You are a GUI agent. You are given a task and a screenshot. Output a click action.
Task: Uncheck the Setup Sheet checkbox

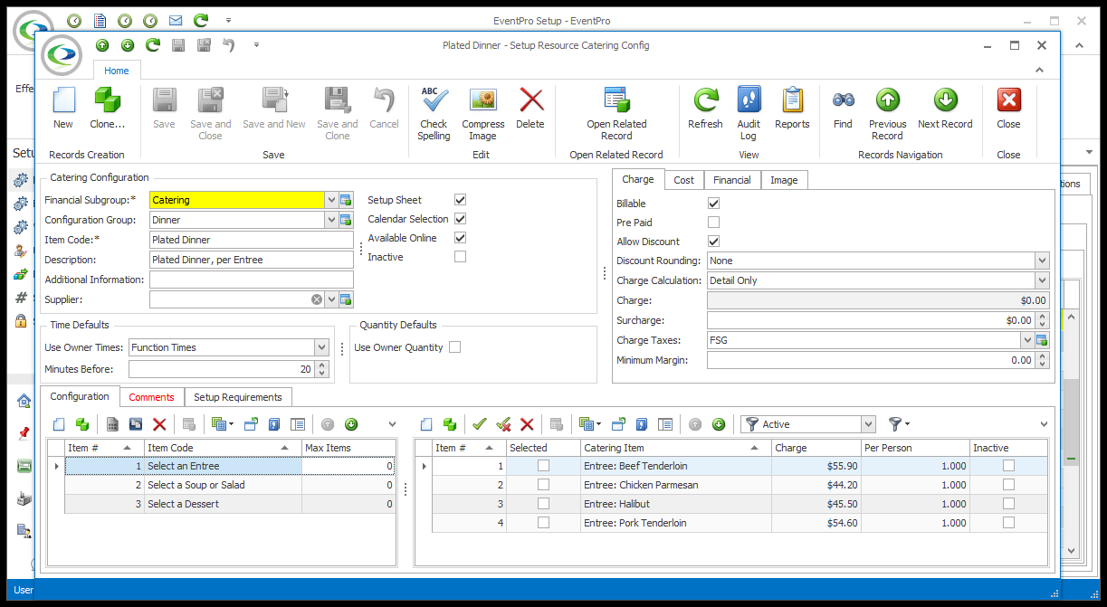[460, 200]
